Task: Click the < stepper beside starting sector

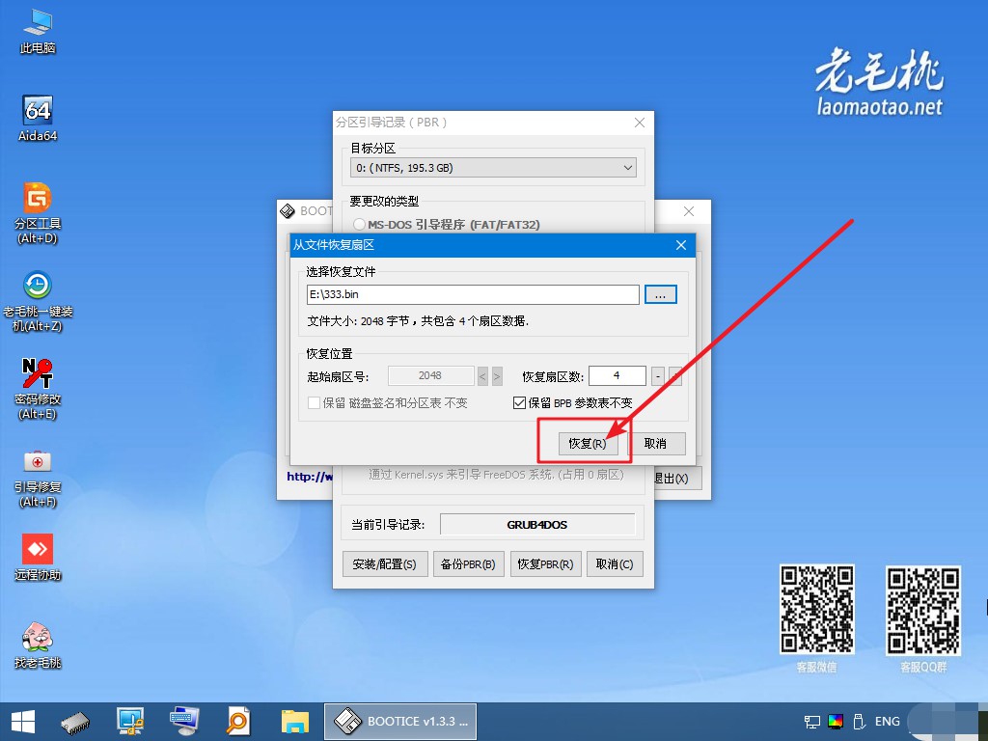Action: pyautogui.click(x=482, y=376)
